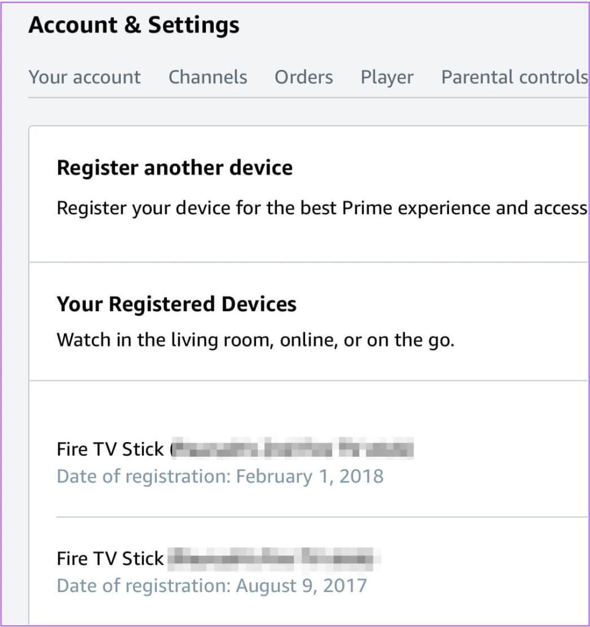Click the Your Registered Devices heading
This screenshot has width=590, height=627.
point(176,303)
